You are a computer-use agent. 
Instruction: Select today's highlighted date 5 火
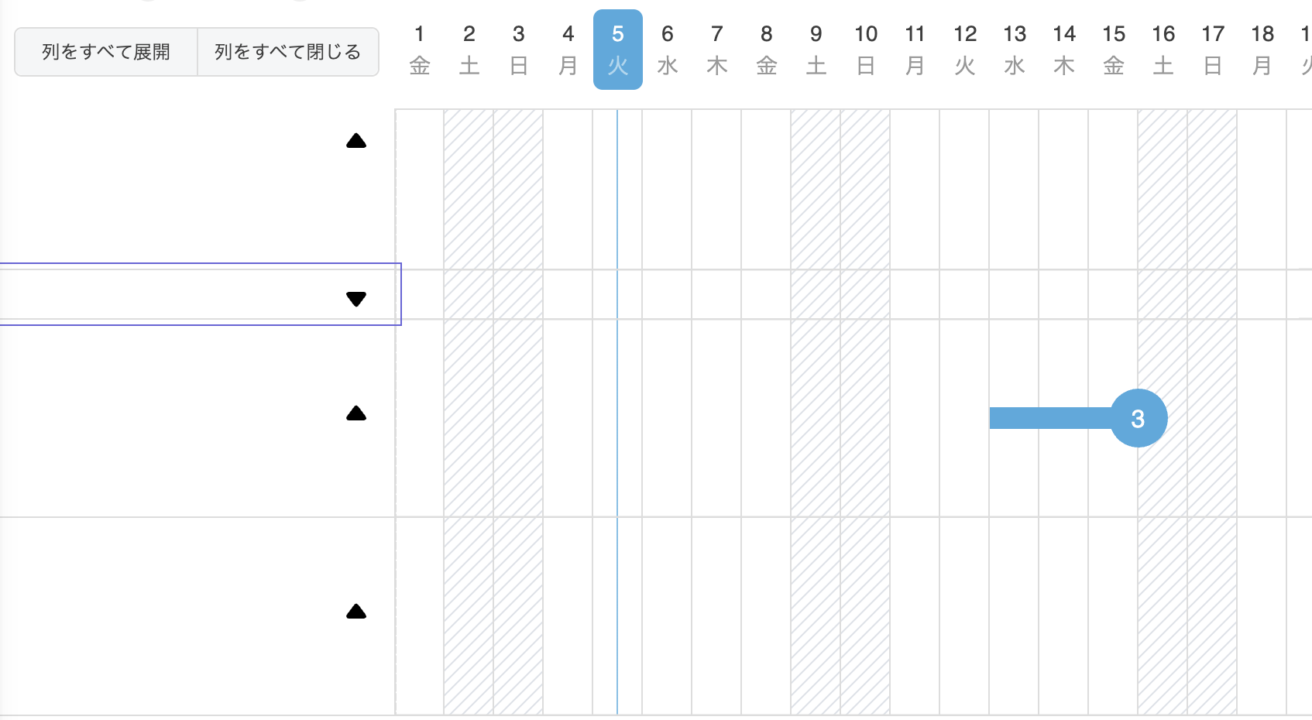click(617, 50)
